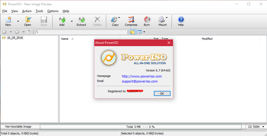Open the CD 700M media size dropdown

(256, 127)
